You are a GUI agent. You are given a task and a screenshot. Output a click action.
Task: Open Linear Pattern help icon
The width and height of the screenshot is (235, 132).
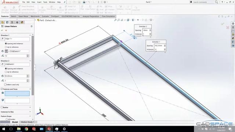pos(32,26)
